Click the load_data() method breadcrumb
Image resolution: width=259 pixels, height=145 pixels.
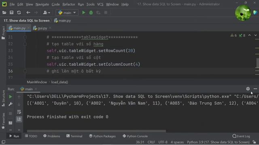pos(59,82)
